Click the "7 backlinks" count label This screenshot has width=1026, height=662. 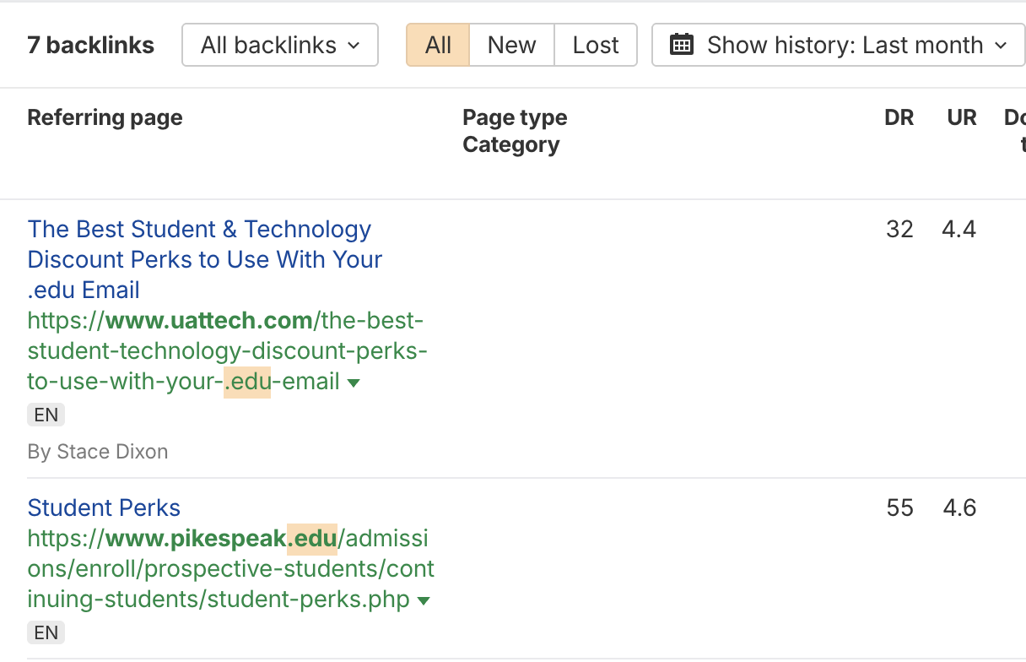(90, 45)
